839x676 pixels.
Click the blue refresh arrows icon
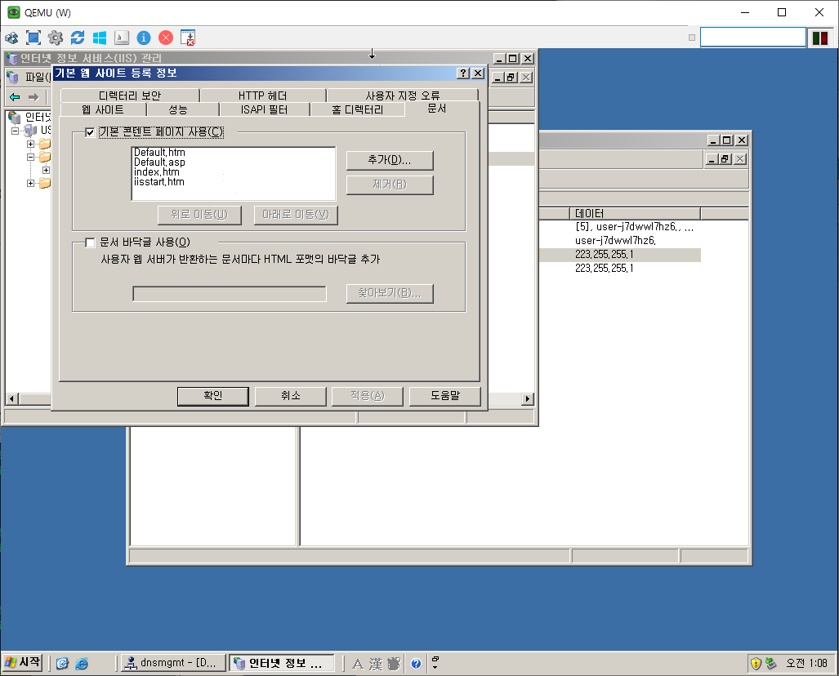click(78, 38)
